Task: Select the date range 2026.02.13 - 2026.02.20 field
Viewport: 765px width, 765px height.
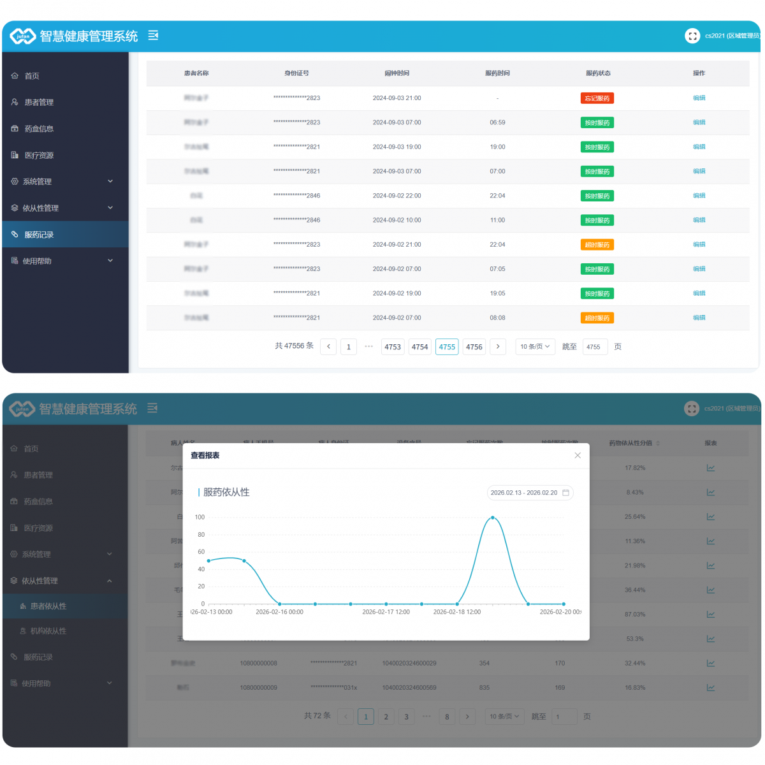Action: point(530,493)
